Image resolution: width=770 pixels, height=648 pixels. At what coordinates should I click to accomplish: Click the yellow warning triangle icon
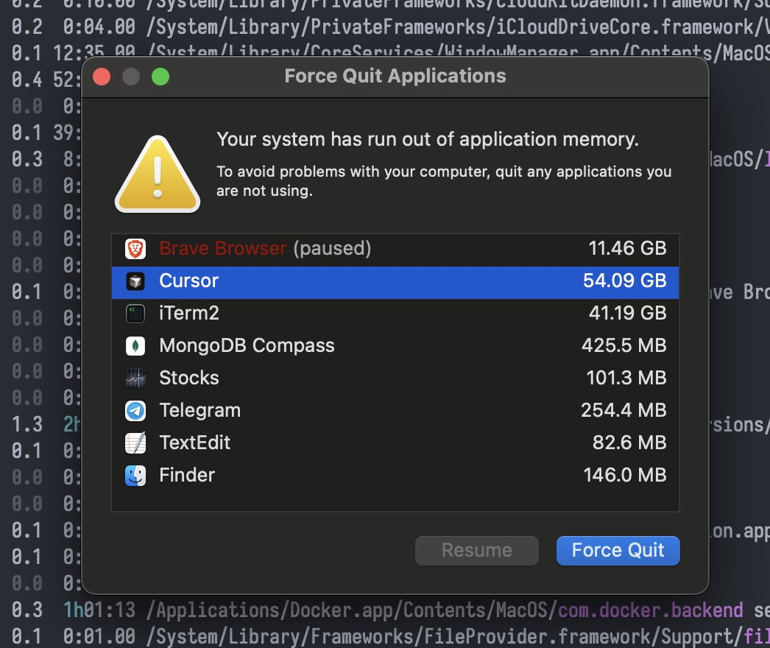(x=157, y=175)
